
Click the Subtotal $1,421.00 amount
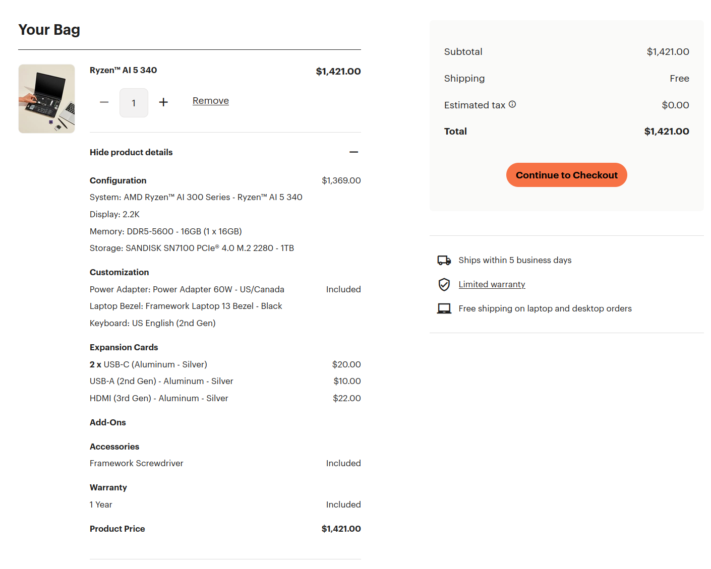(668, 51)
